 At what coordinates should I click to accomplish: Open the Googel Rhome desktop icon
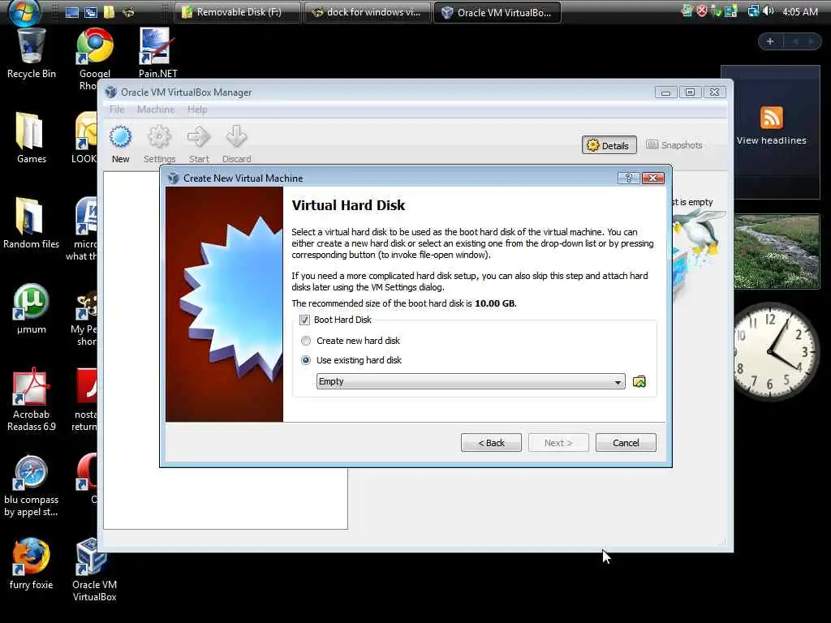pyautogui.click(x=94, y=46)
